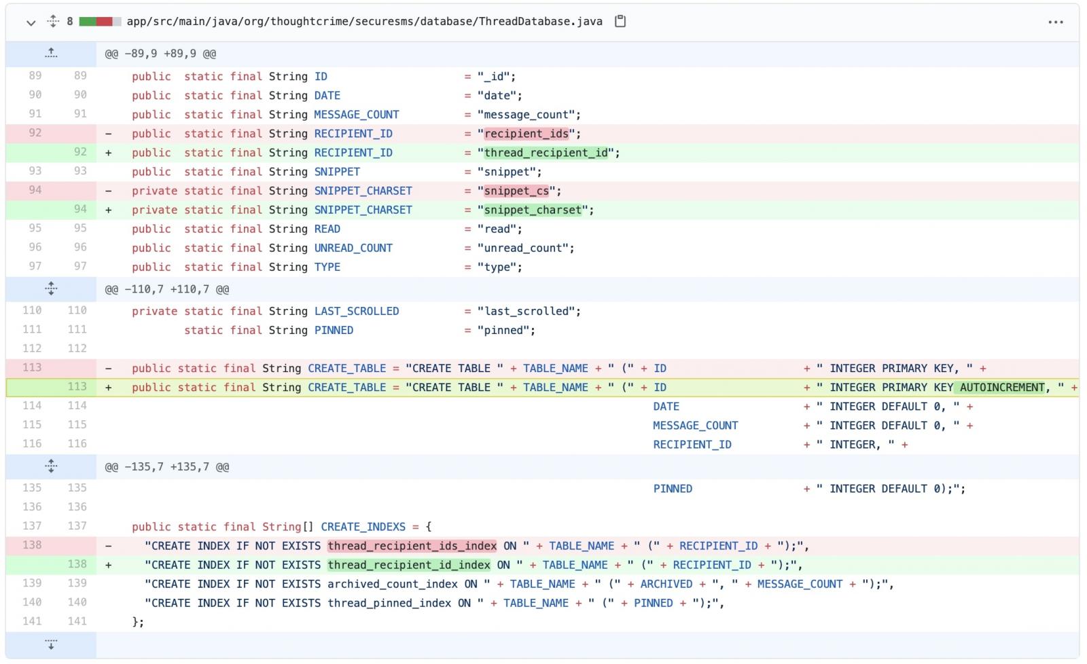
Task: Copy the file path using the clipboard icon
Action: click(620, 21)
